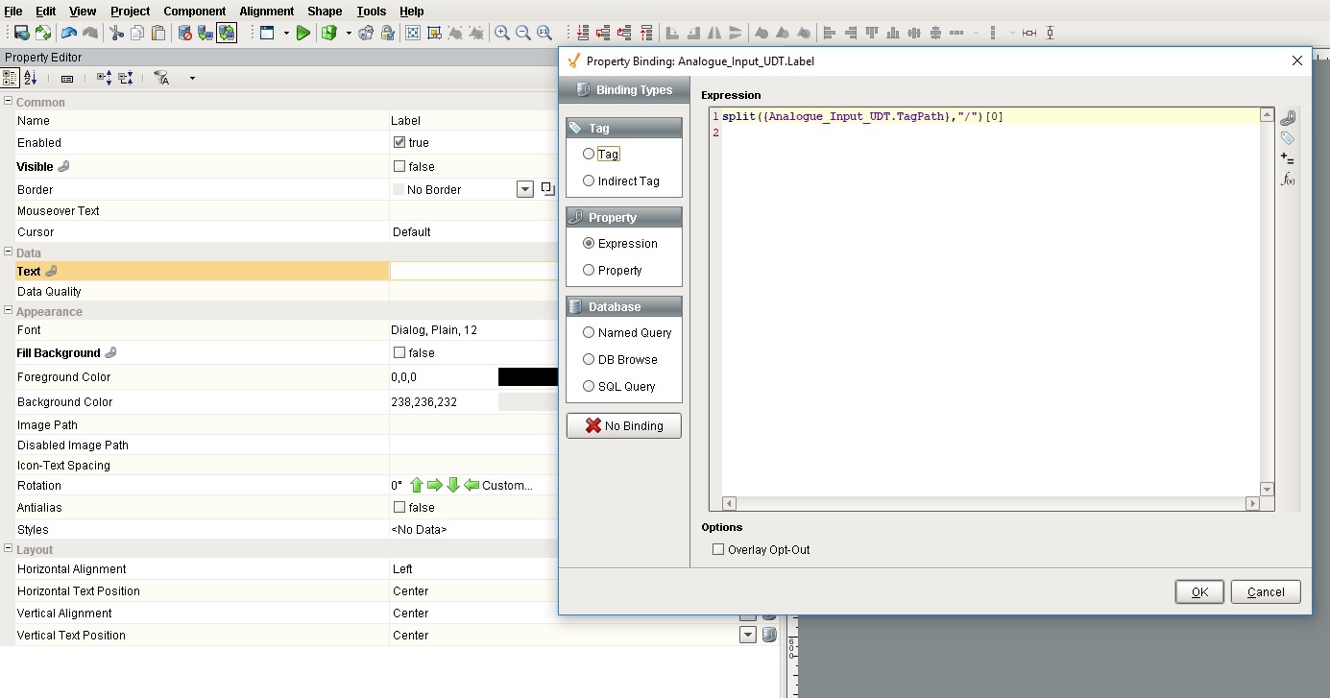Image resolution: width=1330 pixels, height=698 pixels.
Task: Select the Indirect Tag radio button
Action: (589, 181)
